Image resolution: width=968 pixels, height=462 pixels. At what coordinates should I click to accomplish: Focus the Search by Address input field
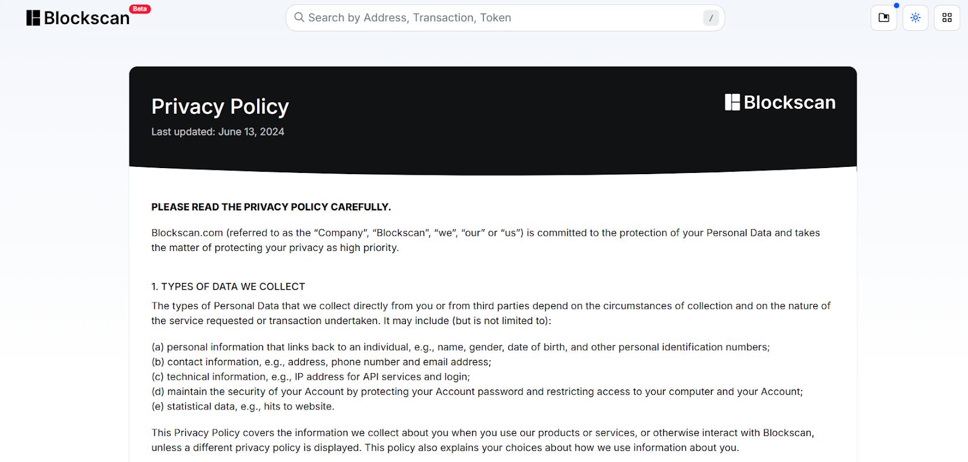pos(484,18)
